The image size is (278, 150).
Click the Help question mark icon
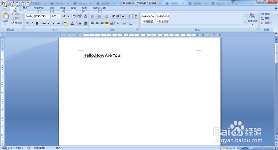(x=276, y=8)
